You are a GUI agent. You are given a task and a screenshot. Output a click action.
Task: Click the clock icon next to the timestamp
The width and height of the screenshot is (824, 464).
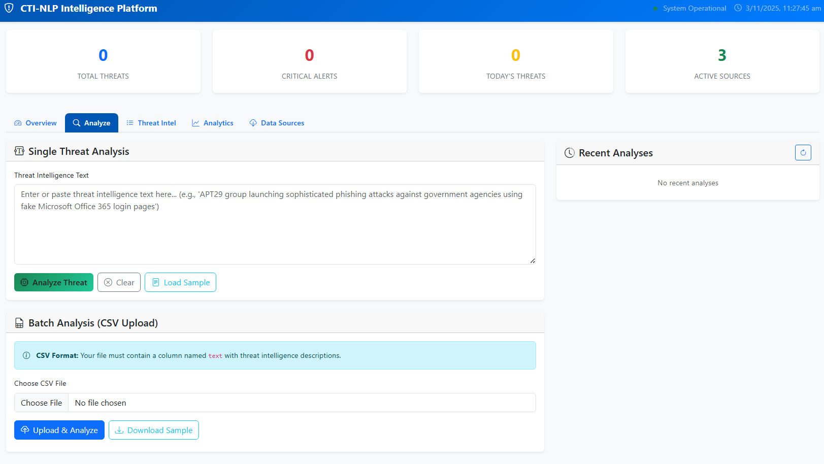tap(738, 8)
